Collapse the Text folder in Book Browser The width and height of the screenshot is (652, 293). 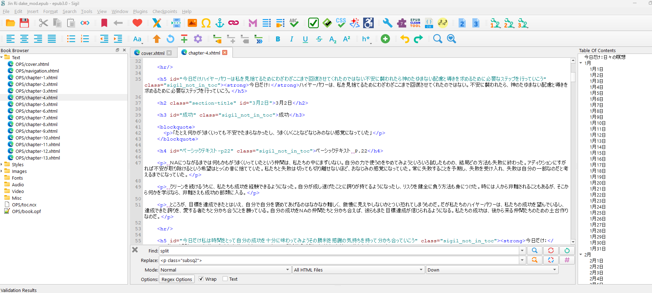point(2,57)
